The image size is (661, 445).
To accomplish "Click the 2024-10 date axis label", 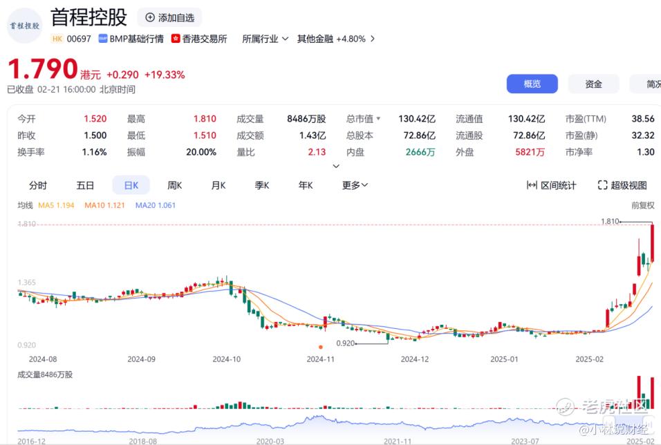I will 226,359.
